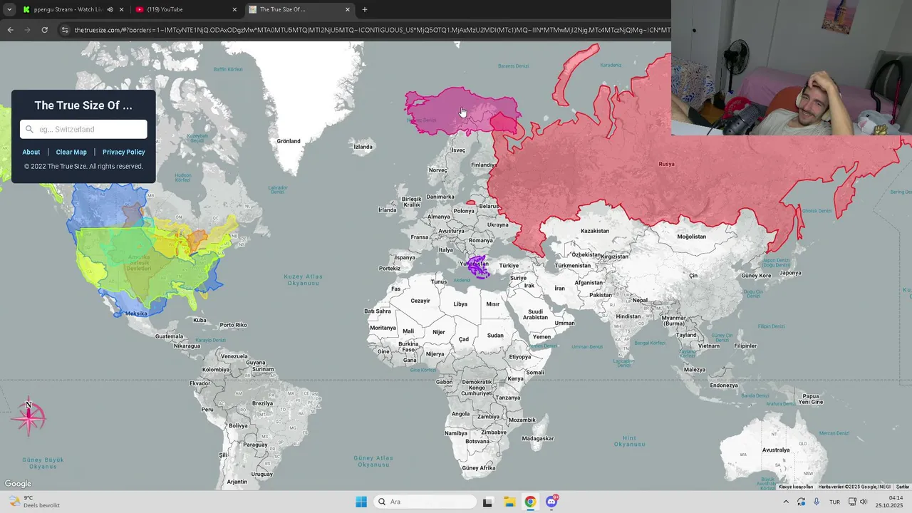Close the ppengu Stream tab
This screenshot has width=912, height=513.
121,9
